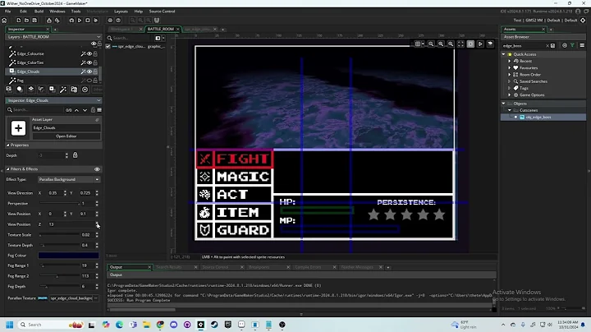Collapse the Filters & Effects section
The height and width of the screenshot is (332, 591).
click(x=8, y=169)
